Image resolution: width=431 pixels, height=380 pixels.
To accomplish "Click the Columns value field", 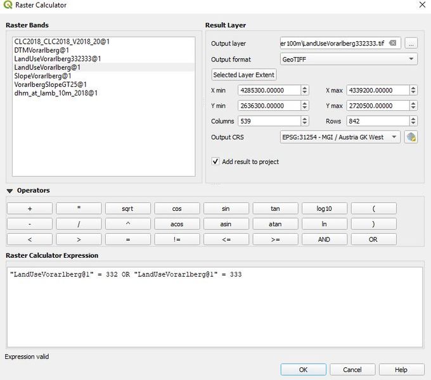I will pyautogui.click(x=268, y=121).
